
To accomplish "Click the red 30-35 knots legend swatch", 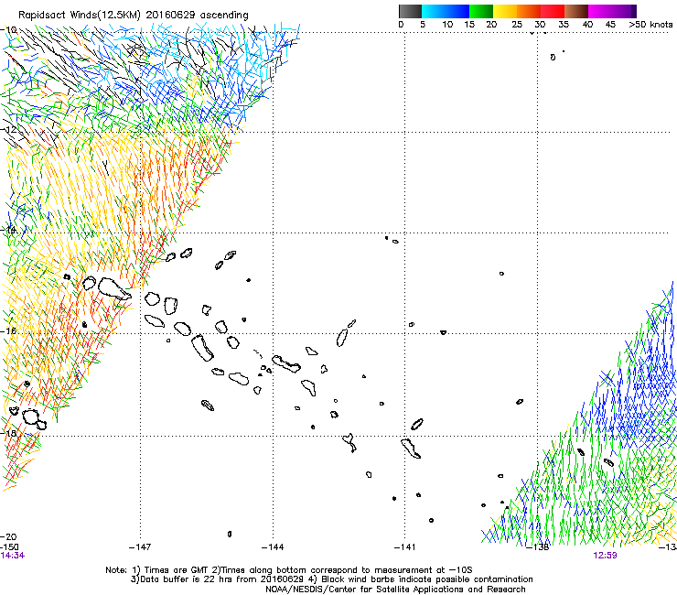I will click(x=553, y=11).
